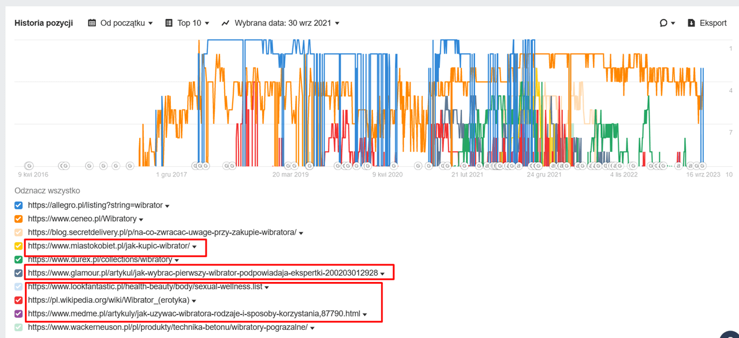Toggle the ceneo.pl Wibratory checkbox
This screenshot has width=739, height=338.
(x=18, y=219)
